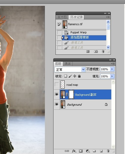Switch to the 通道 channels tab
This screenshot has height=154, width=125.
coord(67,64)
